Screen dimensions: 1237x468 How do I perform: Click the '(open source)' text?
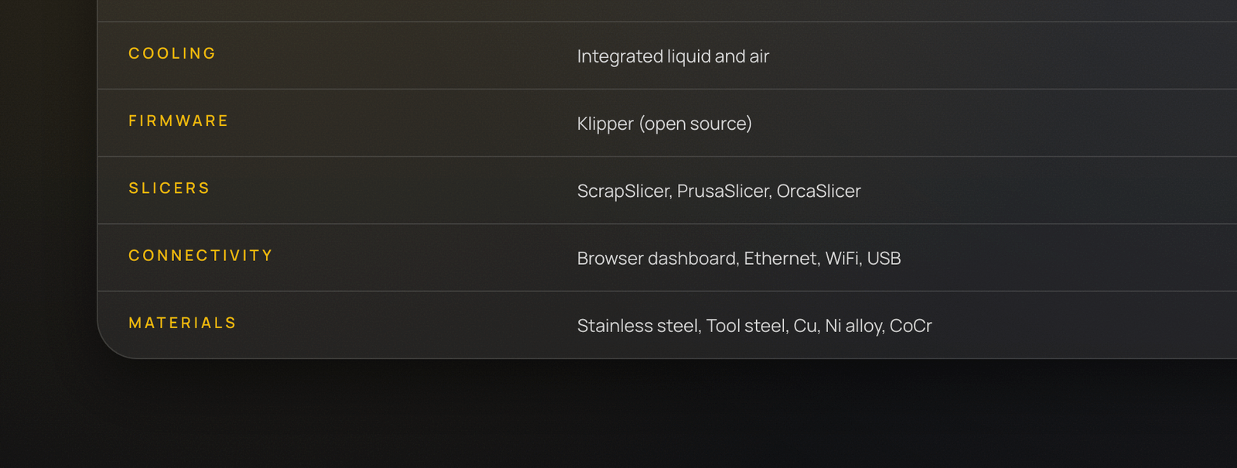[x=695, y=124]
